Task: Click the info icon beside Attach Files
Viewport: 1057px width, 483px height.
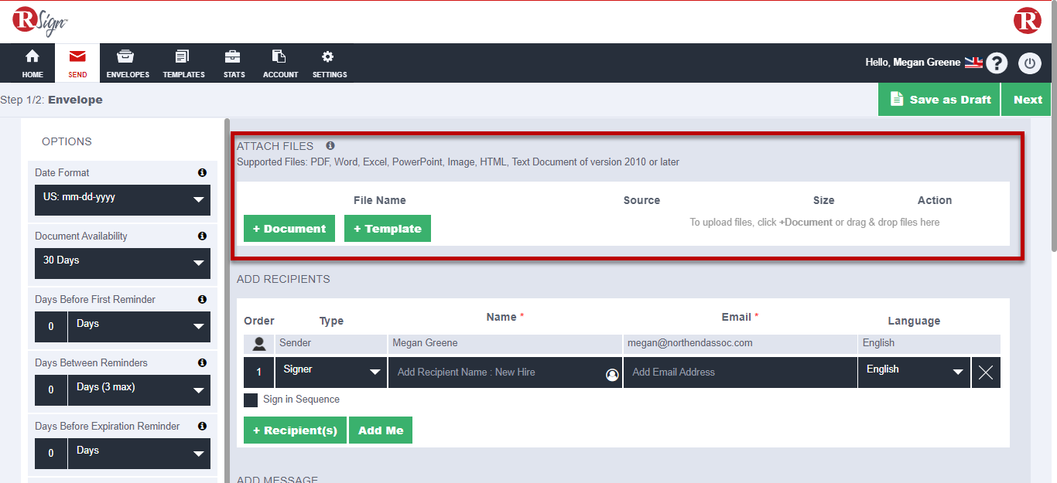Action: click(x=330, y=146)
